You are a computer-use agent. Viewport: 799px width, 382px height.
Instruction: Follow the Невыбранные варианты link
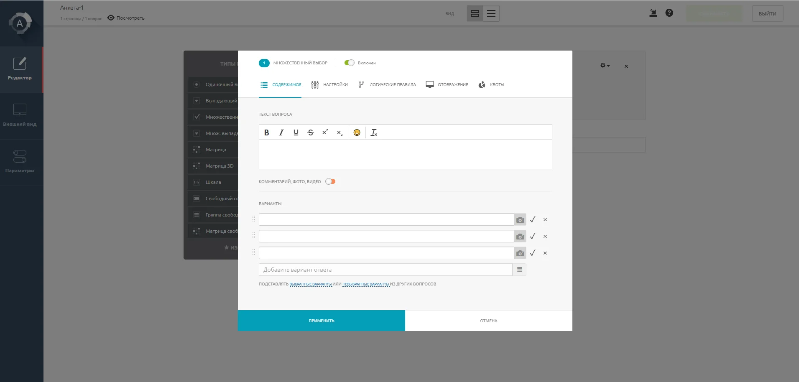tap(366, 284)
